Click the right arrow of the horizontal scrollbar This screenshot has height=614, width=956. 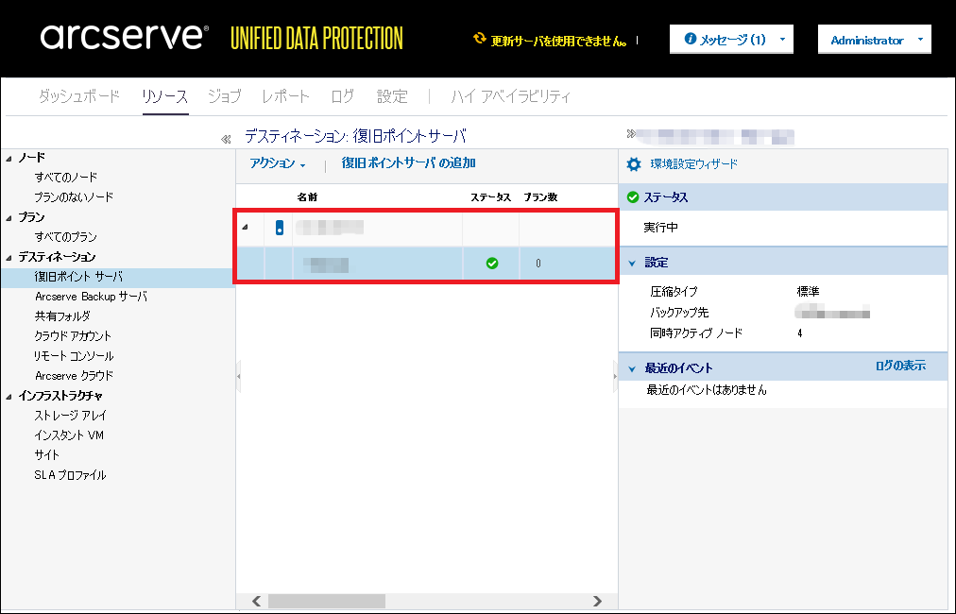[x=597, y=601]
